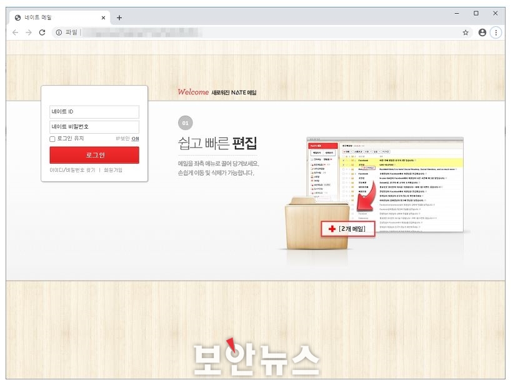Viewport: 513px width, 385px height.
Task: Click the blurred address bar URL
Action: pyautogui.click(x=142, y=32)
